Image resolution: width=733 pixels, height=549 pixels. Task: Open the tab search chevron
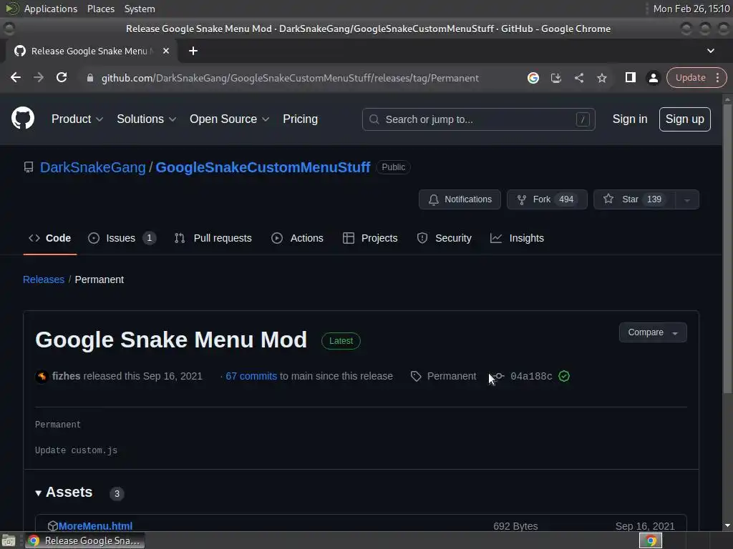coord(711,51)
